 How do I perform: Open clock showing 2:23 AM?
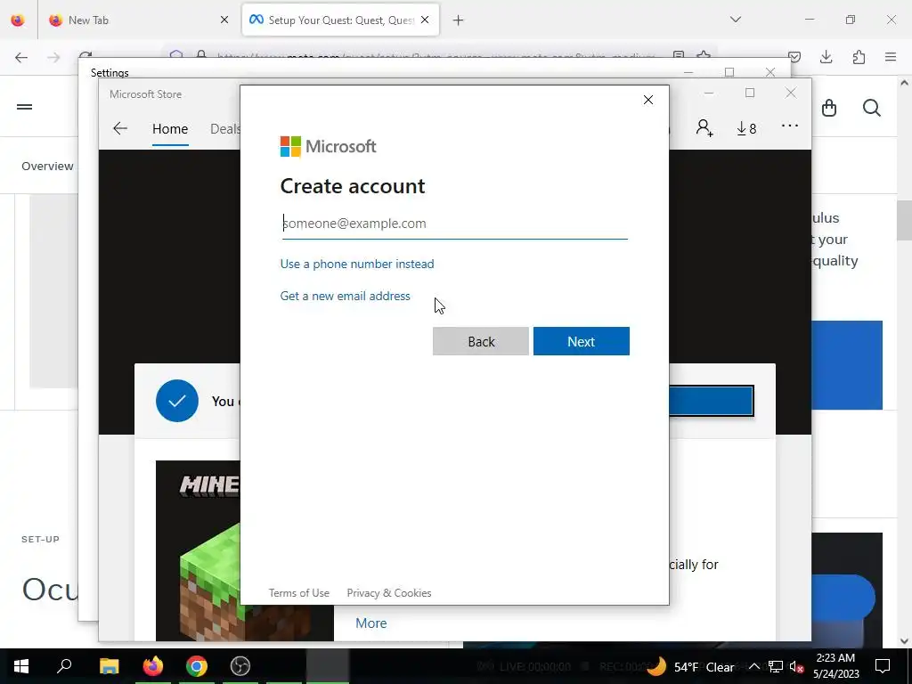[x=835, y=666]
